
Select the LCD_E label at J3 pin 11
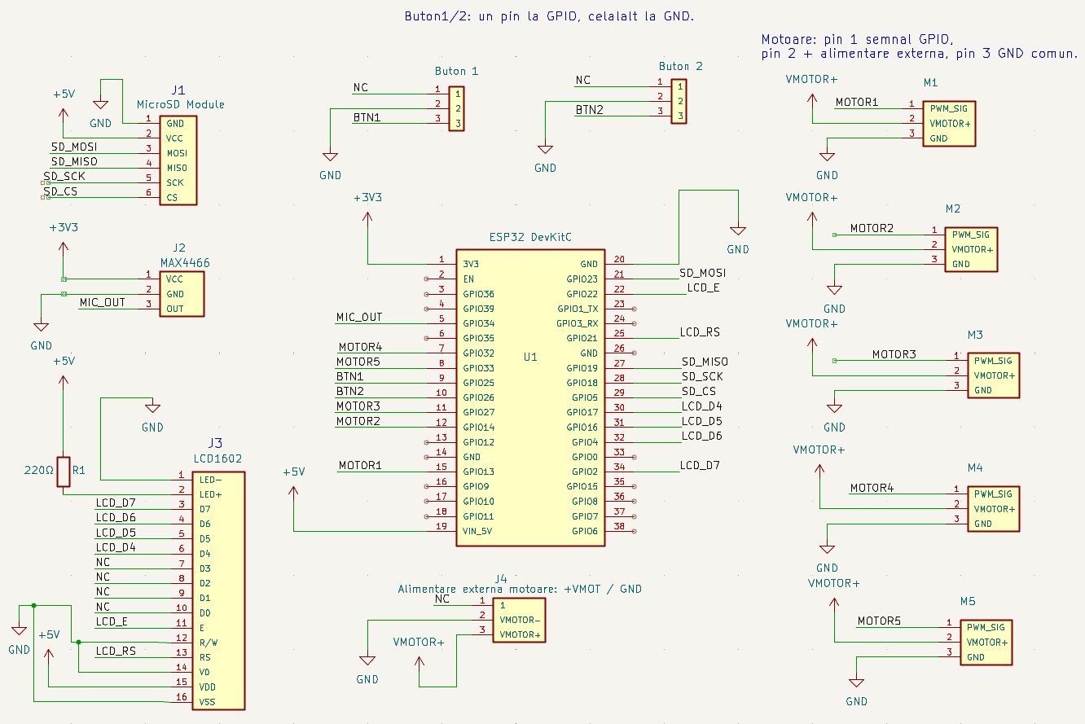click(112, 621)
